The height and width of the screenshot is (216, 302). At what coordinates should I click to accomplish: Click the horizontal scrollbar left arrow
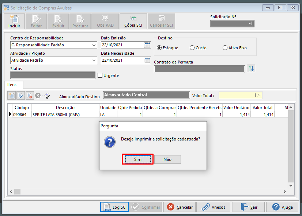pos(11,192)
